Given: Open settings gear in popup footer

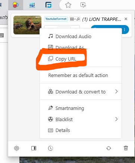Looking at the screenshot, I should 16,148.
